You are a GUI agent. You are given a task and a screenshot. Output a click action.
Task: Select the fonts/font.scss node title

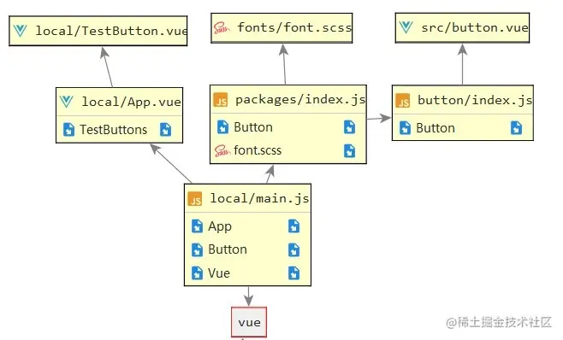(x=294, y=27)
